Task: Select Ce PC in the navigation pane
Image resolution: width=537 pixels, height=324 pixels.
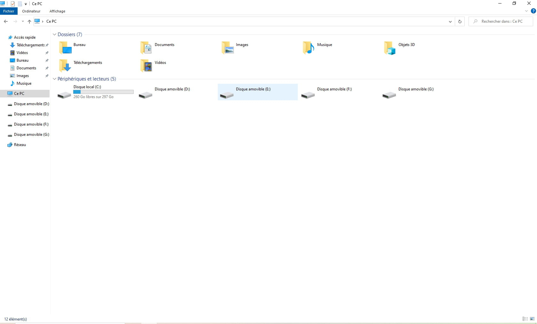Action: click(x=25, y=94)
